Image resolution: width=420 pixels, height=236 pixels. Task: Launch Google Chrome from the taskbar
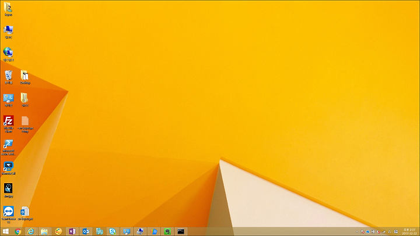coord(18,231)
